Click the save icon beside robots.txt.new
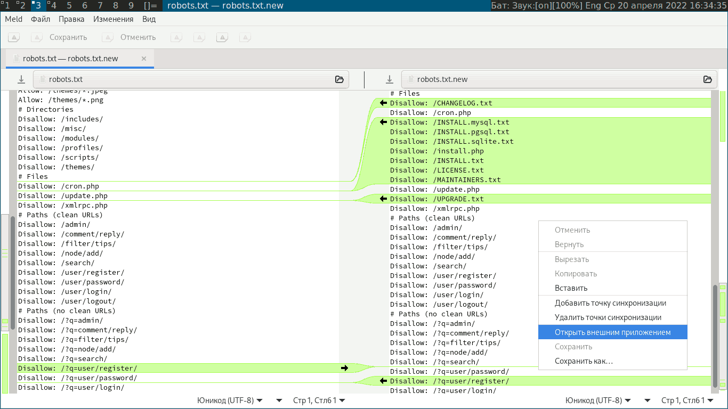This screenshot has width=728, height=409. point(390,79)
